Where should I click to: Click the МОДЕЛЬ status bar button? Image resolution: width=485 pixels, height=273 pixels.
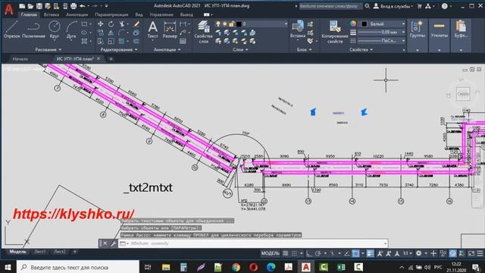coord(270,253)
